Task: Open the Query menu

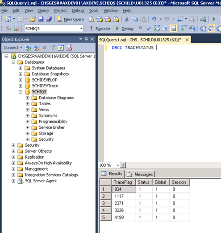Action: (43, 11)
